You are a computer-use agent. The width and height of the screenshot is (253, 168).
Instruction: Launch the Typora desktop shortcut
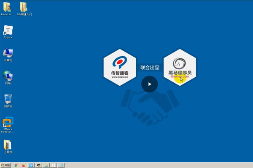point(8,31)
